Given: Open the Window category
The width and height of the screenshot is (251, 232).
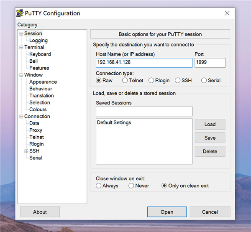Looking at the screenshot, I should (x=33, y=75).
